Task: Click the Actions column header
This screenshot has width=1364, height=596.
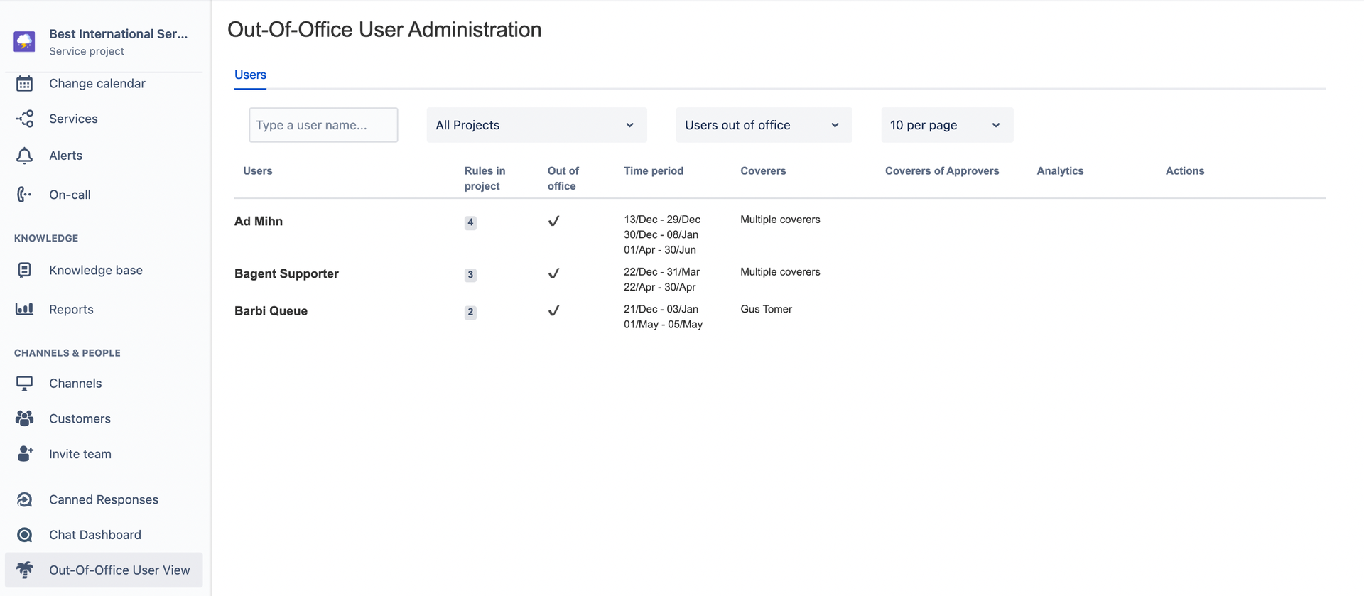Action: click(1185, 170)
